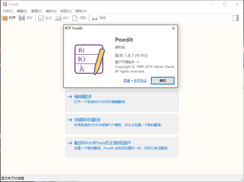
Task: Choose 创建新的翻译 option
Action: coord(122,124)
